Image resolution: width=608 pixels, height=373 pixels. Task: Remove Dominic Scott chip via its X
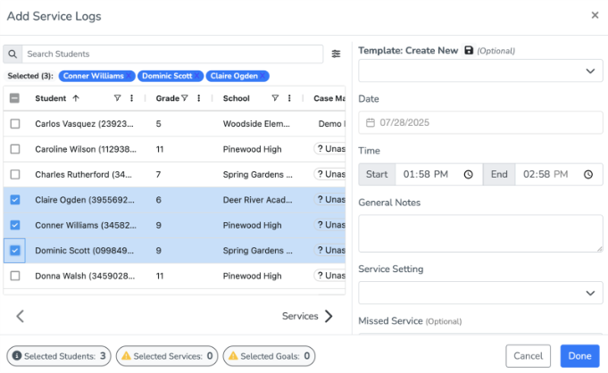click(x=197, y=76)
